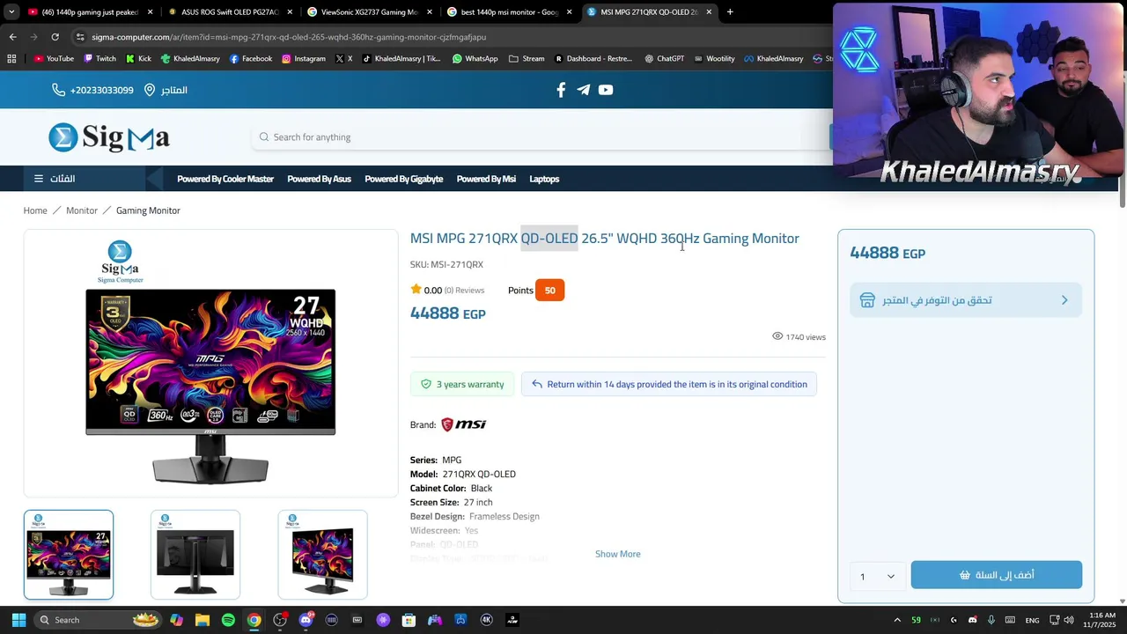Open the WhatsApp bookmark
1127x634 pixels.
pos(475,59)
